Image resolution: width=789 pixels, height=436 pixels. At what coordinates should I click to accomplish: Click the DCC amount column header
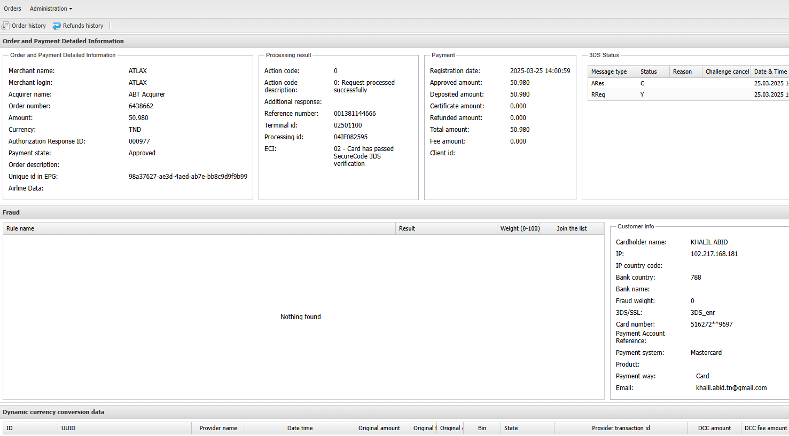click(714, 428)
